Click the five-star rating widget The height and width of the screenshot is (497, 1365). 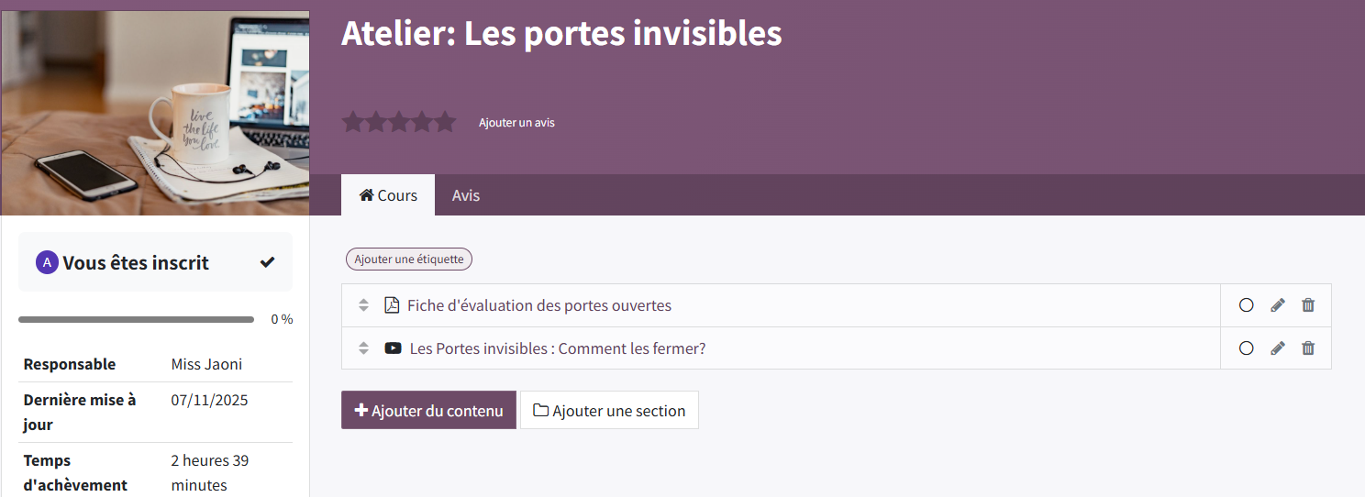tap(399, 122)
